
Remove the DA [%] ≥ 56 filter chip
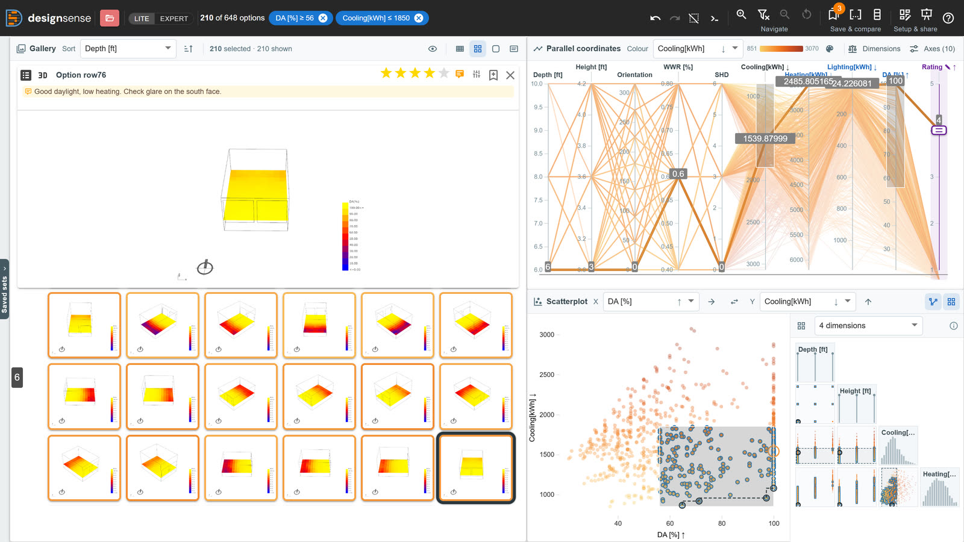coord(323,18)
